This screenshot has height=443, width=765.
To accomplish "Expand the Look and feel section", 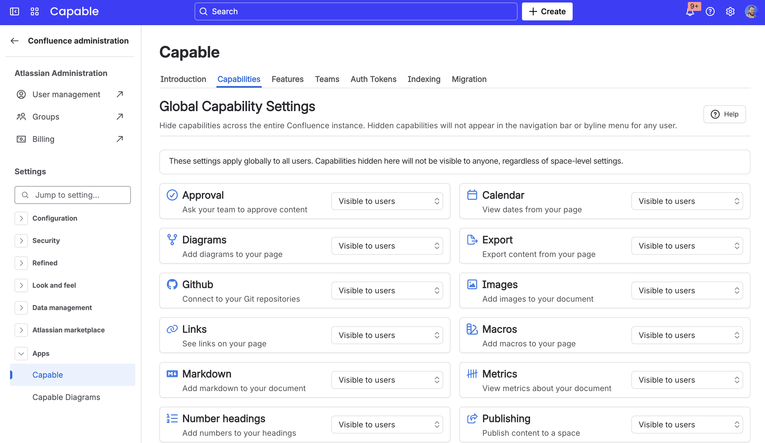I will [x=21, y=285].
